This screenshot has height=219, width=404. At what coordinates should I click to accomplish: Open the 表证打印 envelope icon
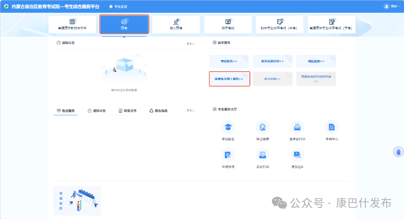tap(263, 155)
